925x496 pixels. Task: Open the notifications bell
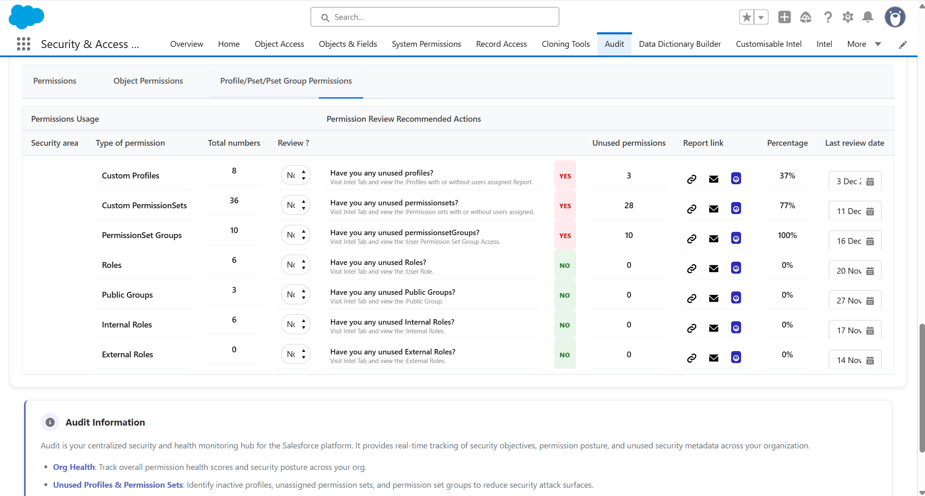(868, 17)
